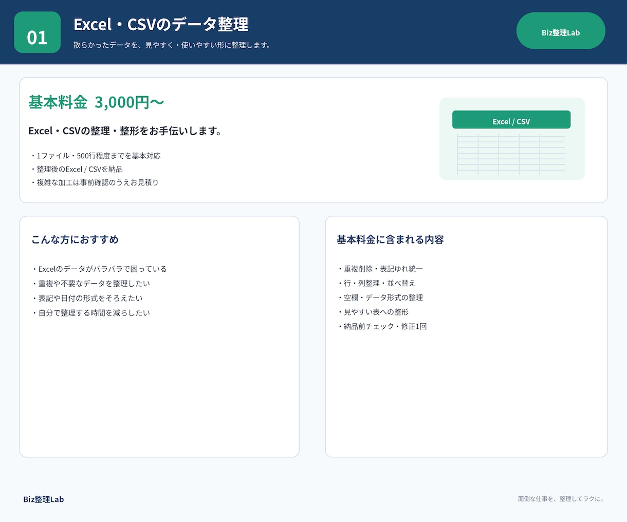Click the green Excel / CSV label bar
This screenshot has width=627, height=522.
(x=511, y=120)
